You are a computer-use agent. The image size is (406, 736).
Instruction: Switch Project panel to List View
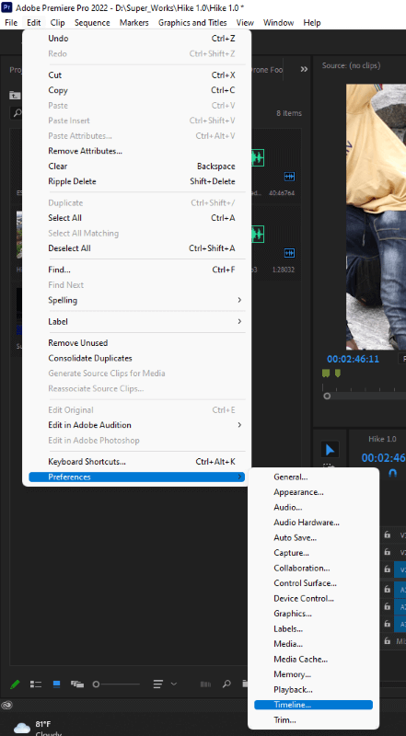point(36,684)
